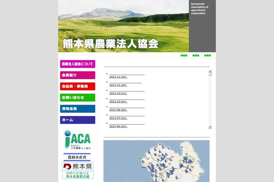274x182 pixels.
Task: Click the 熊本県農業法人協会 header banner title
Action: 111,44
